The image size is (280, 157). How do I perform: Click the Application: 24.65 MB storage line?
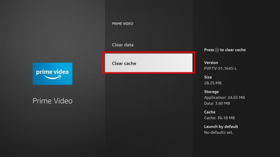coord(224,97)
